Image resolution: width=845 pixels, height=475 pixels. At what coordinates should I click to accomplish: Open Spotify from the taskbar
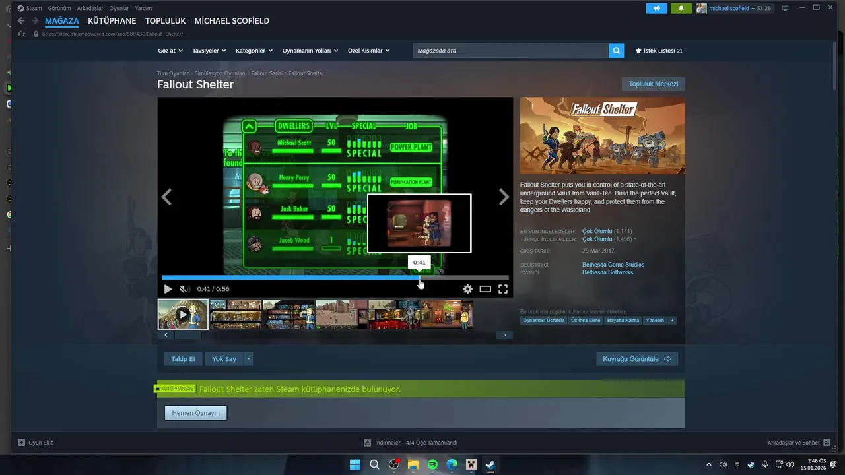[x=432, y=464]
